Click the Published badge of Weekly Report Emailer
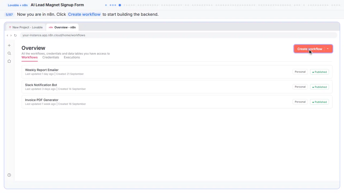 click(320, 72)
